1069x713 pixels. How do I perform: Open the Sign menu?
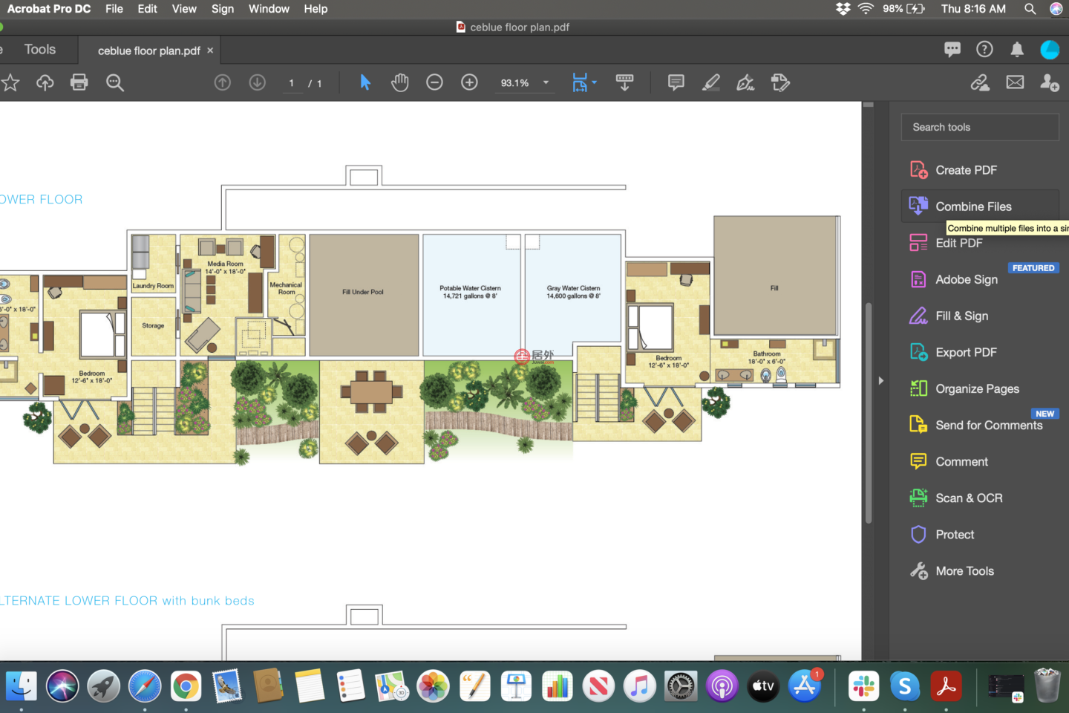click(x=223, y=9)
